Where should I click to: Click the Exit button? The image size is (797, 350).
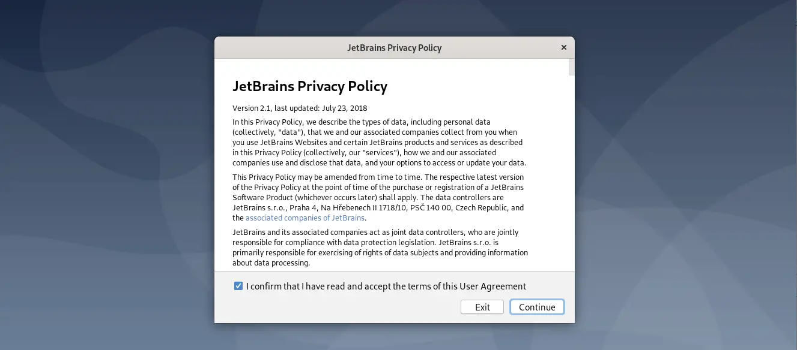pos(482,307)
